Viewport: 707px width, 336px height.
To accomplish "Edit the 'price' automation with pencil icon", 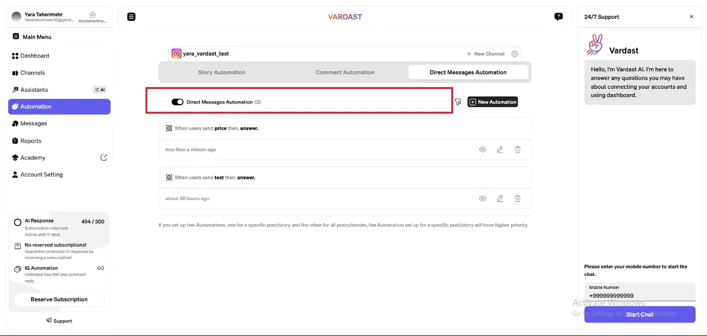I will click(500, 149).
